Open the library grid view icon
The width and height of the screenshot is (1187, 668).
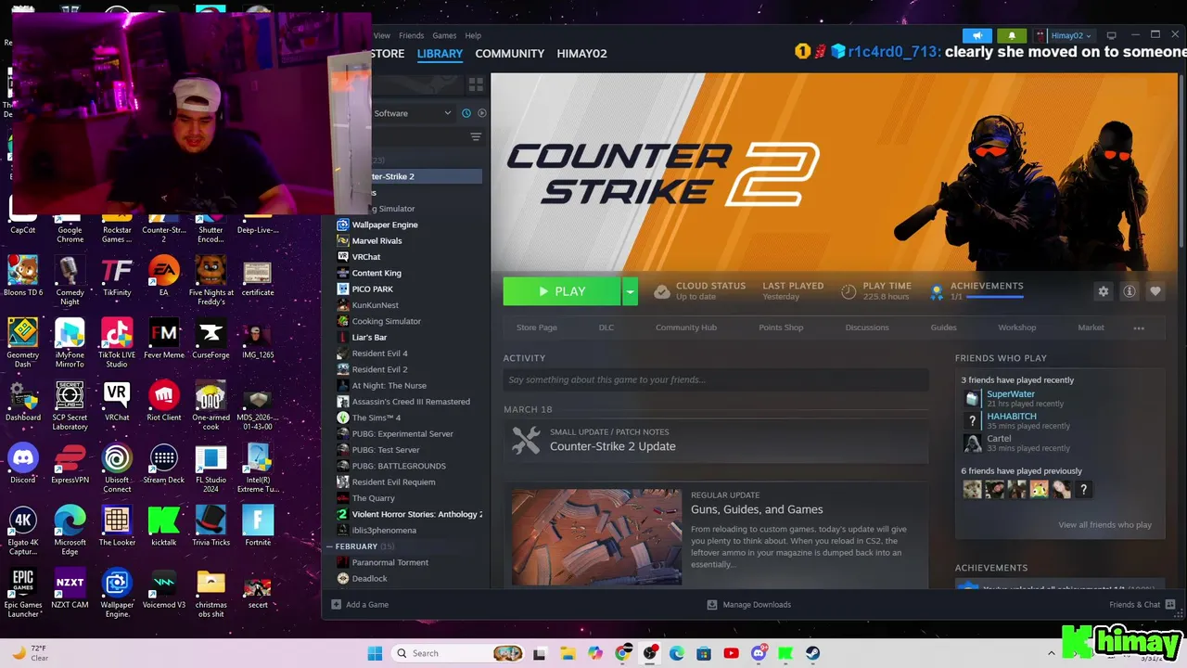point(476,84)
